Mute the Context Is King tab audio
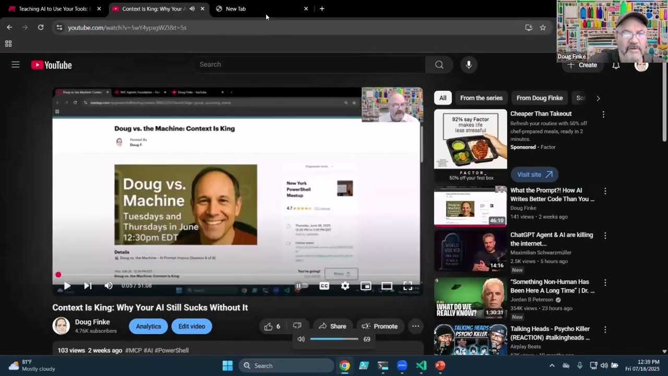Screen dimensions: 668x376 [x=192, y=9]
